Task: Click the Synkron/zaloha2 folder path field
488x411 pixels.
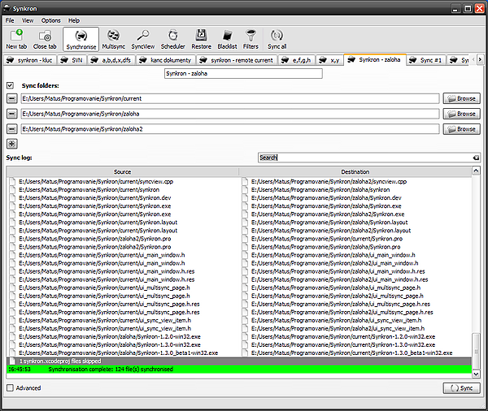Action: [230, 128]
